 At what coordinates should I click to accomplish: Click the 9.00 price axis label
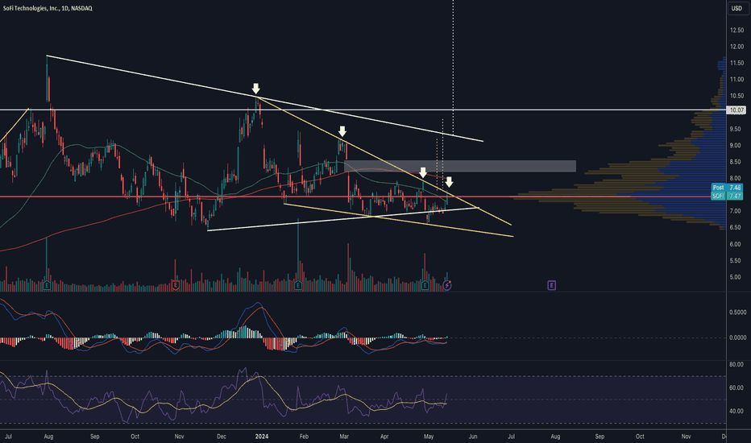(x=736, y=146)
